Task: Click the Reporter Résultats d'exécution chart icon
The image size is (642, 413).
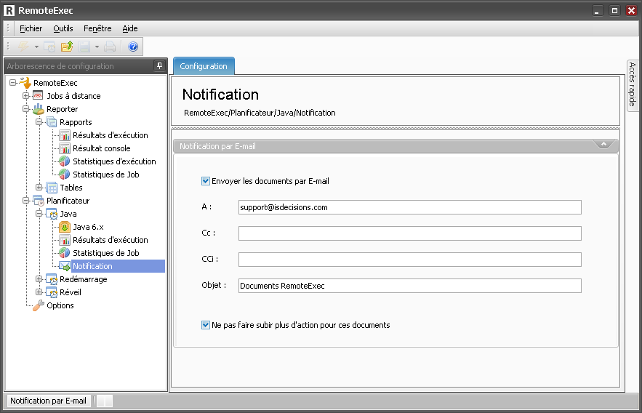Action: (x=64, y=135)
